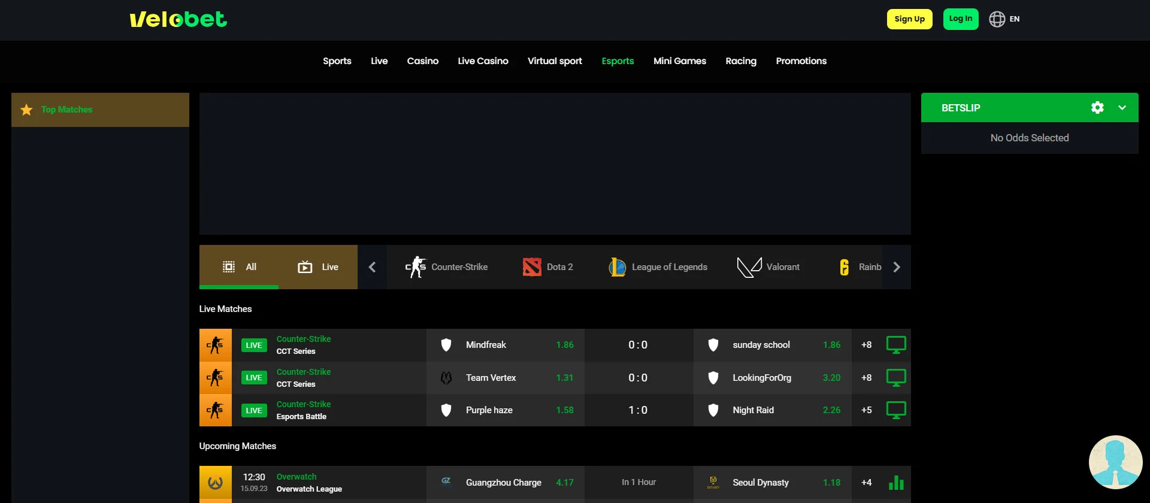The height and width of the screenshot is (503, 1150).
Task: Select sunday school odds 1.86
Action: click(831, 345)
